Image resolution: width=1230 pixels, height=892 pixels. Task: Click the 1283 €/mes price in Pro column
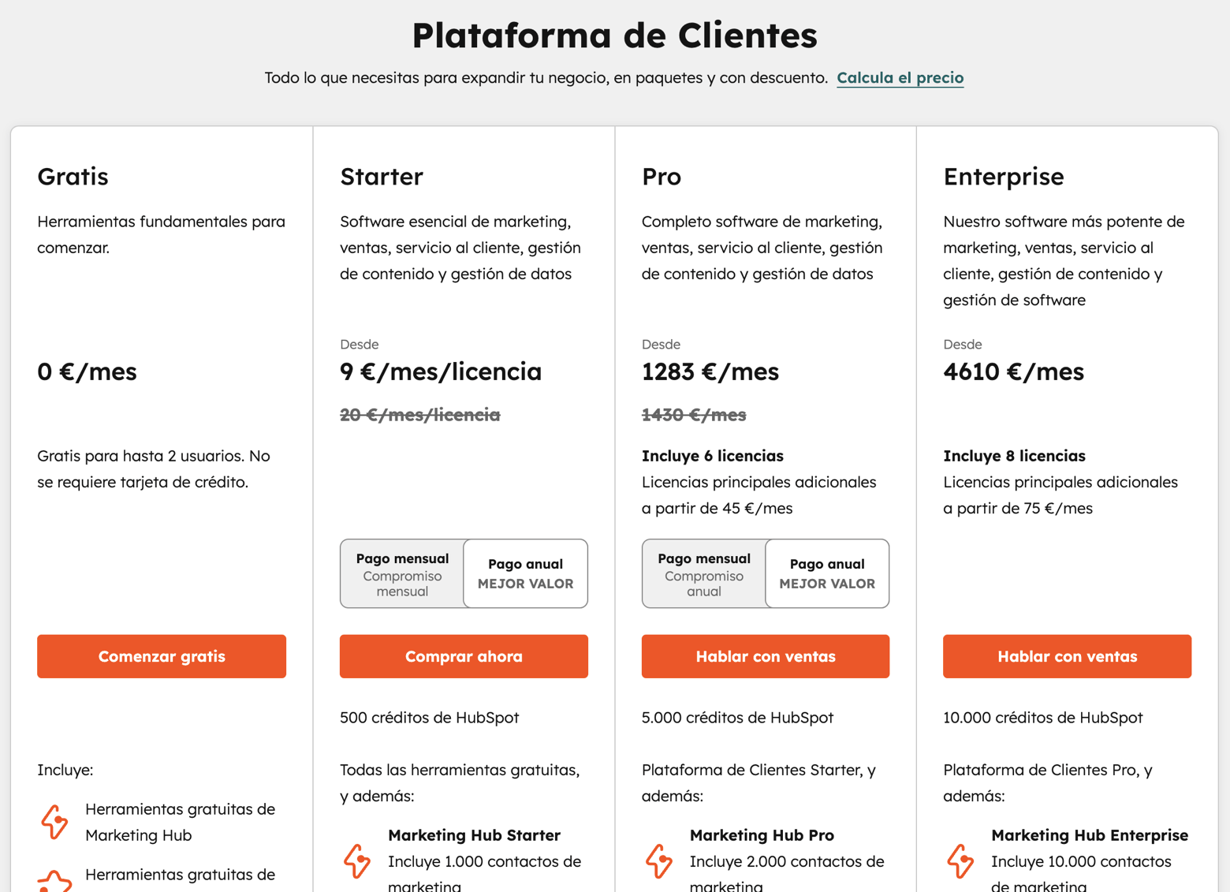click(710, 371)
